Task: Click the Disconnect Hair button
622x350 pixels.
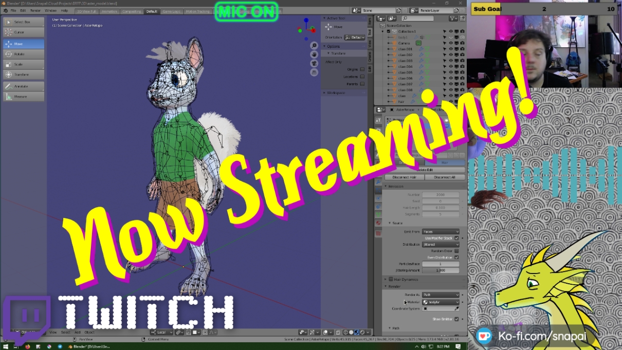Action: 406,177
